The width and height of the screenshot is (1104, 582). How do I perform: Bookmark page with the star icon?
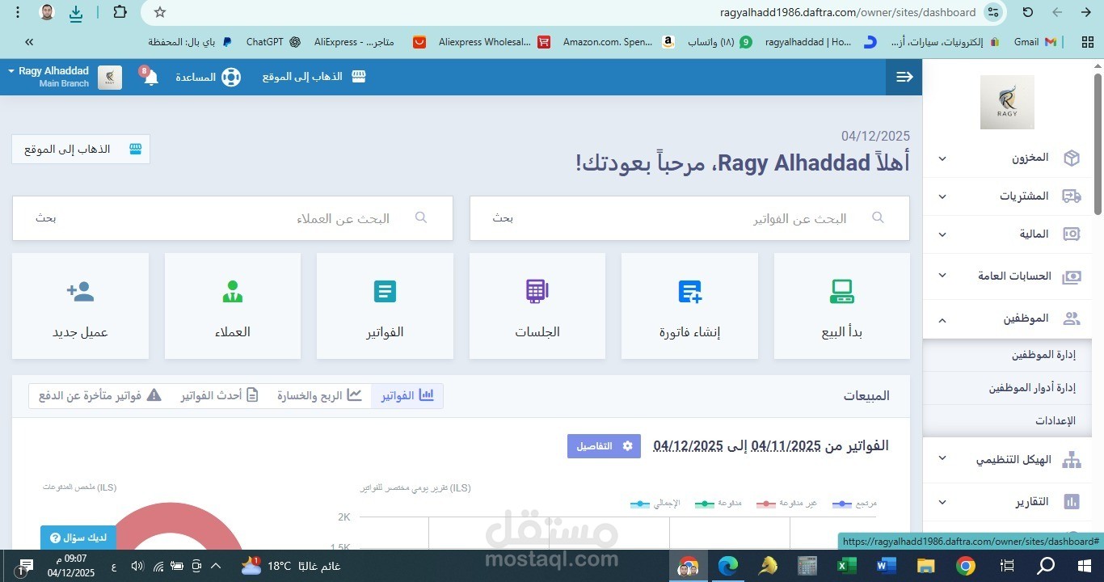(160, 12)
